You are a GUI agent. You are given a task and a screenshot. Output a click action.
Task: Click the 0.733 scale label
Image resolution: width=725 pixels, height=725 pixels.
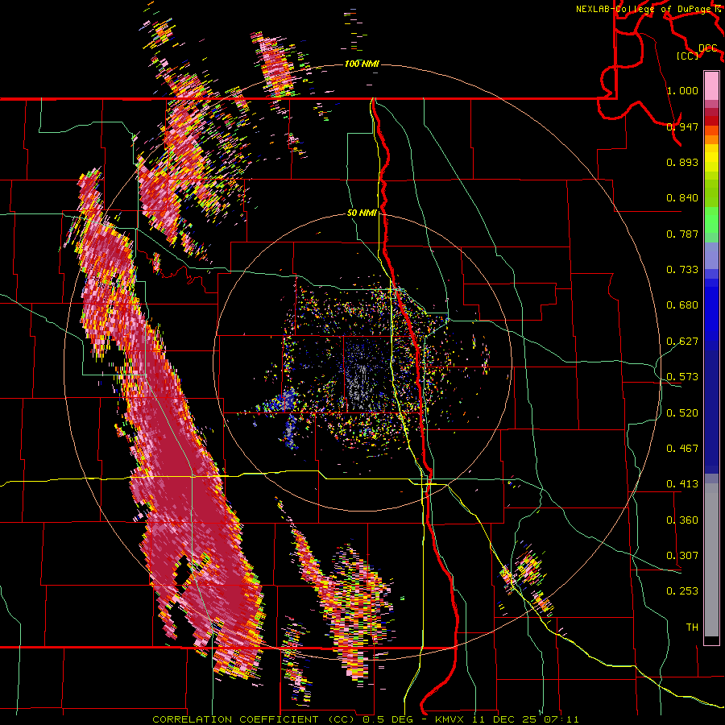pos(682,270)
